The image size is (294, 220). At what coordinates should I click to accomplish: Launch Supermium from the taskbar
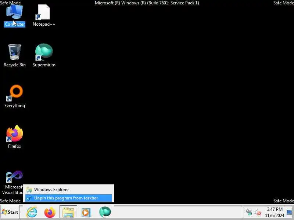105,212
